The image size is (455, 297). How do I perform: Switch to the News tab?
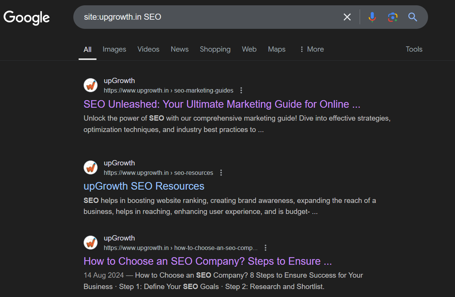click(180, 49)
